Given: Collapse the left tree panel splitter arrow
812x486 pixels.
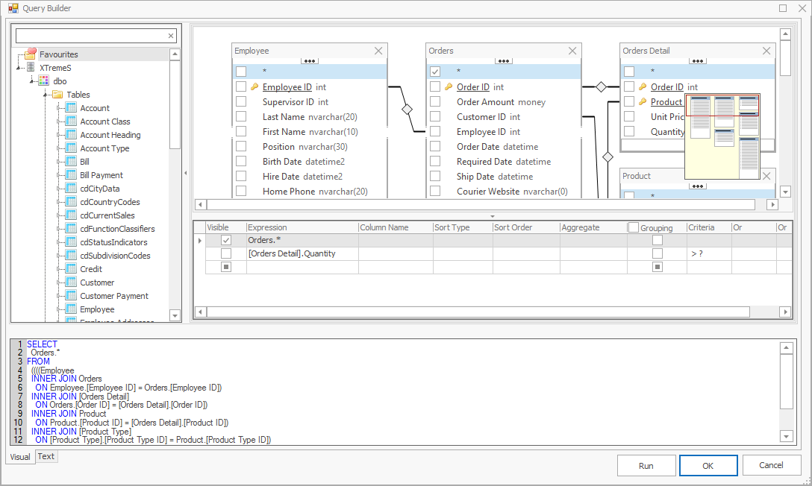Looking at the screenshot, I should (x=185, y=173).
